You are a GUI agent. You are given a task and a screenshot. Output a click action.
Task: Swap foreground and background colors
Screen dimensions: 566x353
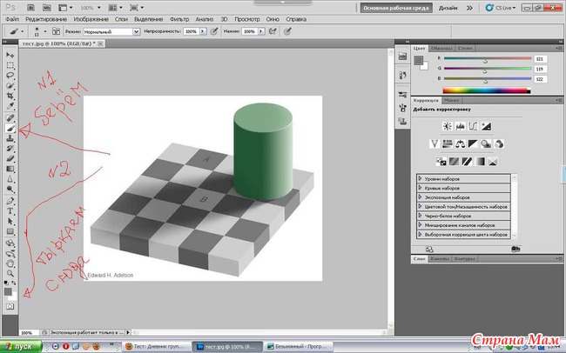14,283
